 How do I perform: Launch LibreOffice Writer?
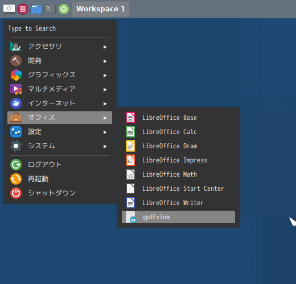click(178, 203)
